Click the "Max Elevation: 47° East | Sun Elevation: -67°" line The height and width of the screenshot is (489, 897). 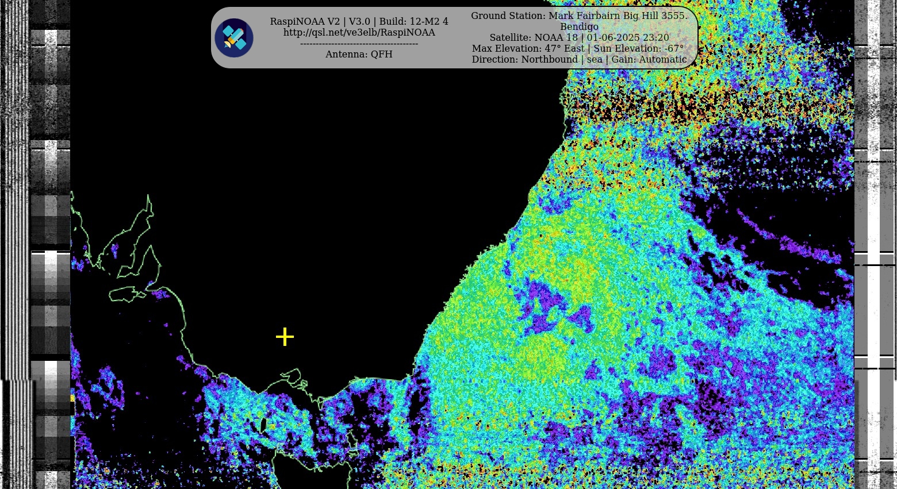578,48
